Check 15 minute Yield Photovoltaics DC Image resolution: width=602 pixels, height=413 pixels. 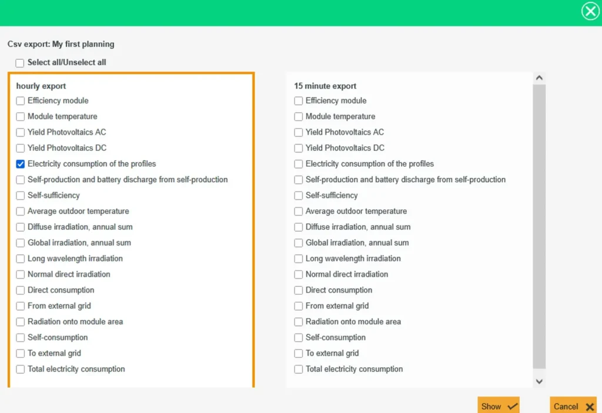point(299,149)
